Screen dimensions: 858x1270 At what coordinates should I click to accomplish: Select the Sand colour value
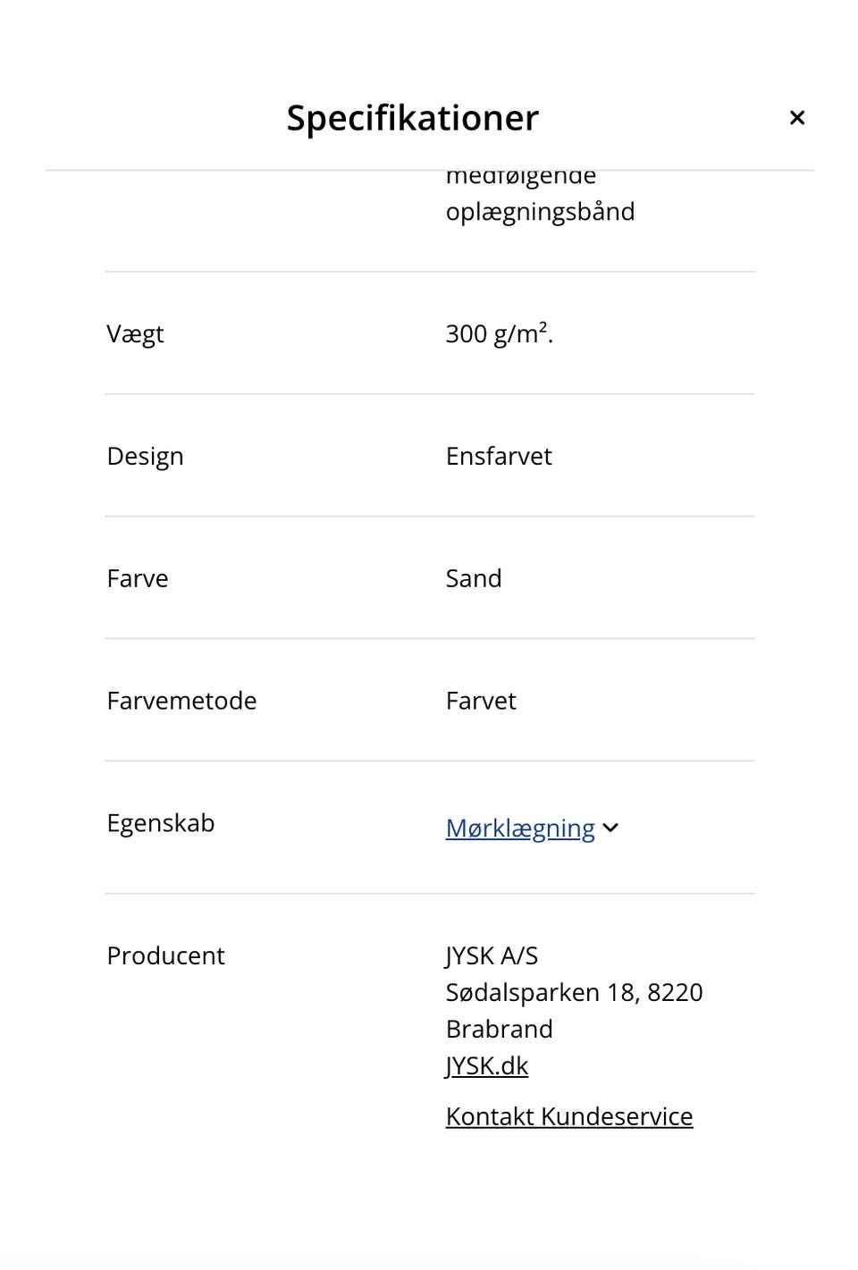tap(474, 578)
